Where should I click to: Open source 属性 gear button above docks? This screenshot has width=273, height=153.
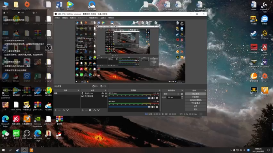pos(95,86)
